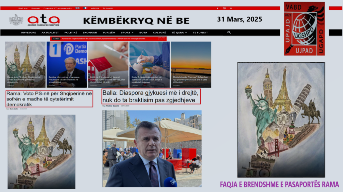Select the KRYESORE menu item
Viewport: 343px width, 192px height.
29,33
